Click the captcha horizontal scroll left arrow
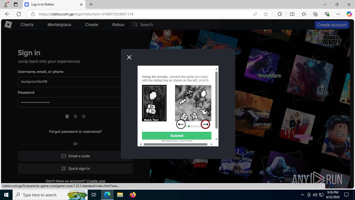The height and width of the screenshot is (200, 355). (141, 144)
